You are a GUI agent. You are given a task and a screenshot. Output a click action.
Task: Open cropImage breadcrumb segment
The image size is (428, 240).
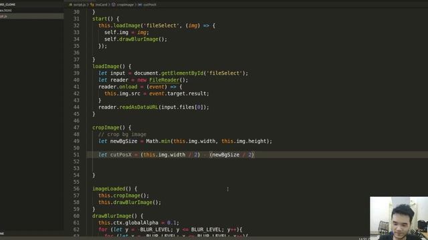point(125,5)
